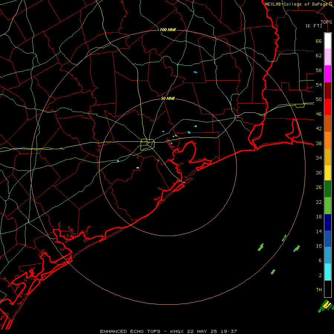Click the "14" legend value
The image size is (334, 334).
[319, 232]
